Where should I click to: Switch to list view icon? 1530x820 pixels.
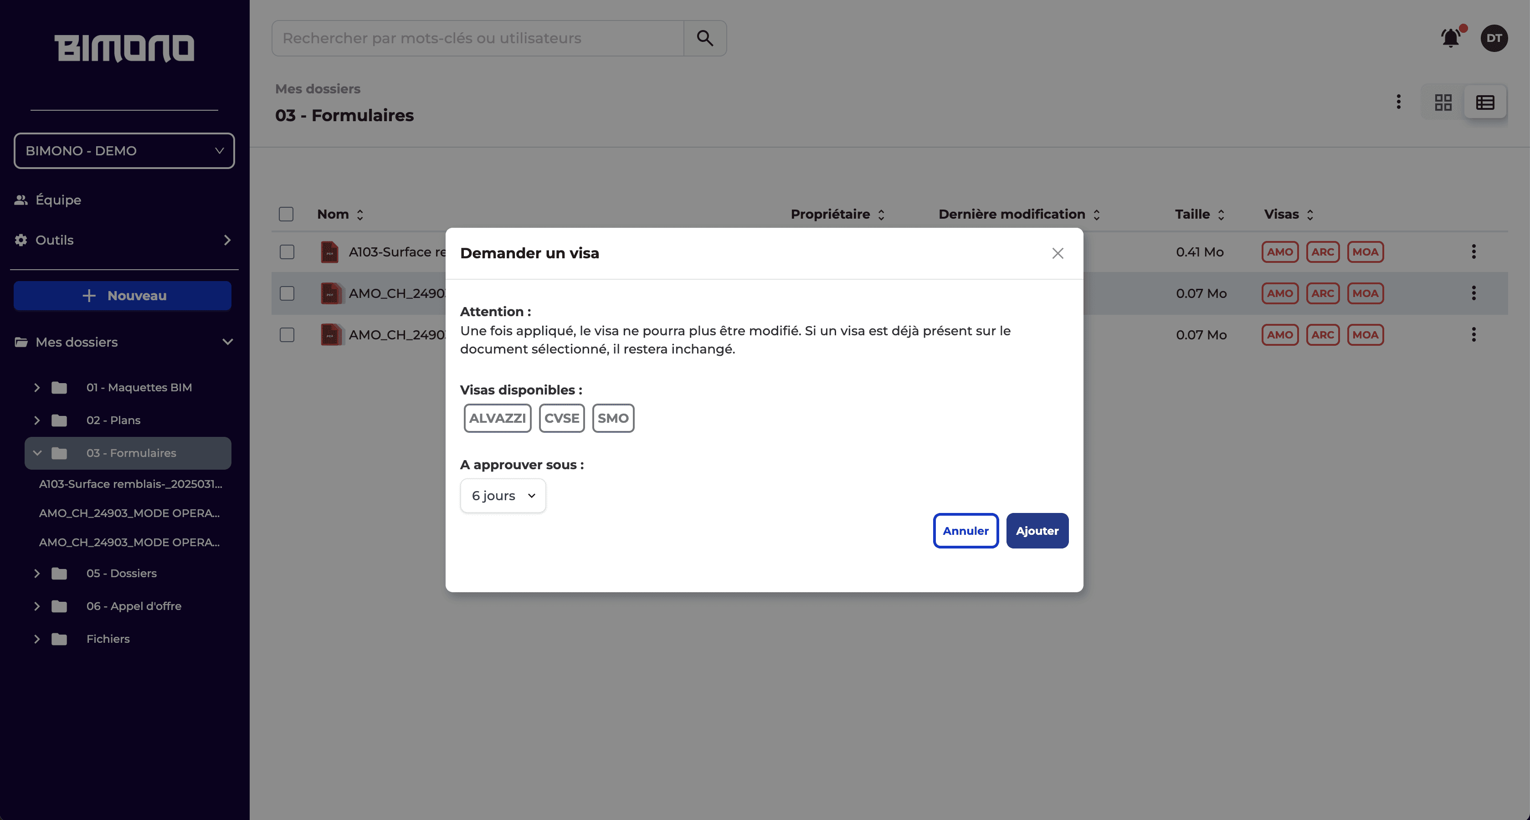coord(1485,102)
